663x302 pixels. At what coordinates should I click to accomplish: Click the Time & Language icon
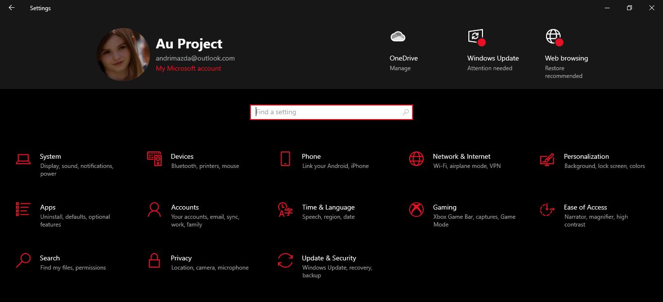(285, 210)
